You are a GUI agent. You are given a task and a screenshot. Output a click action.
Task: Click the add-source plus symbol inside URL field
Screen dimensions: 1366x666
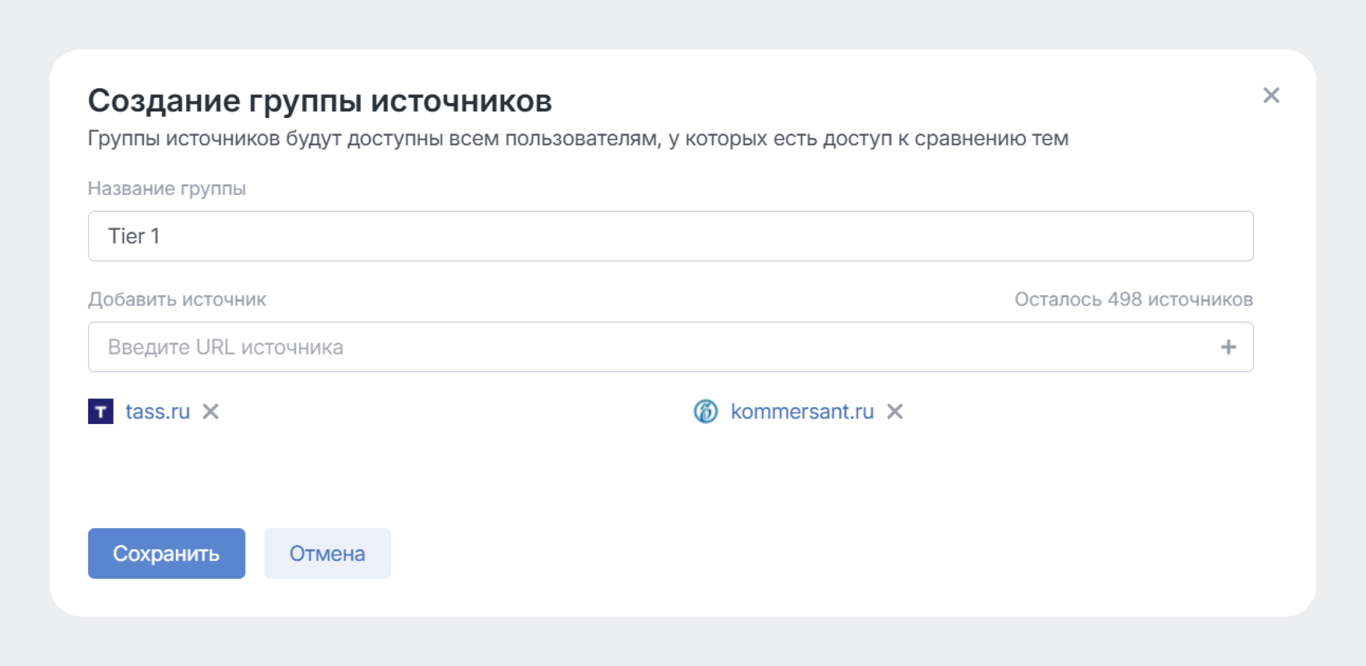1229,347
